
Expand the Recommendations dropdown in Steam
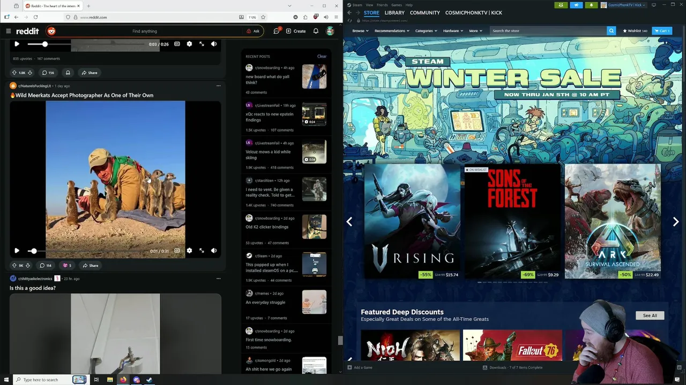coord(392,31)
